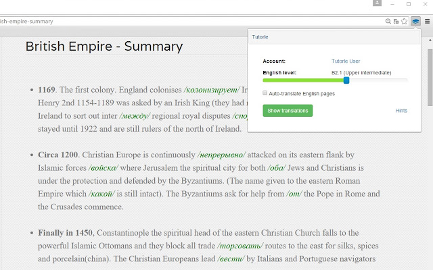Minimize the browser window
433x270 pixels.
pos(392,4)
